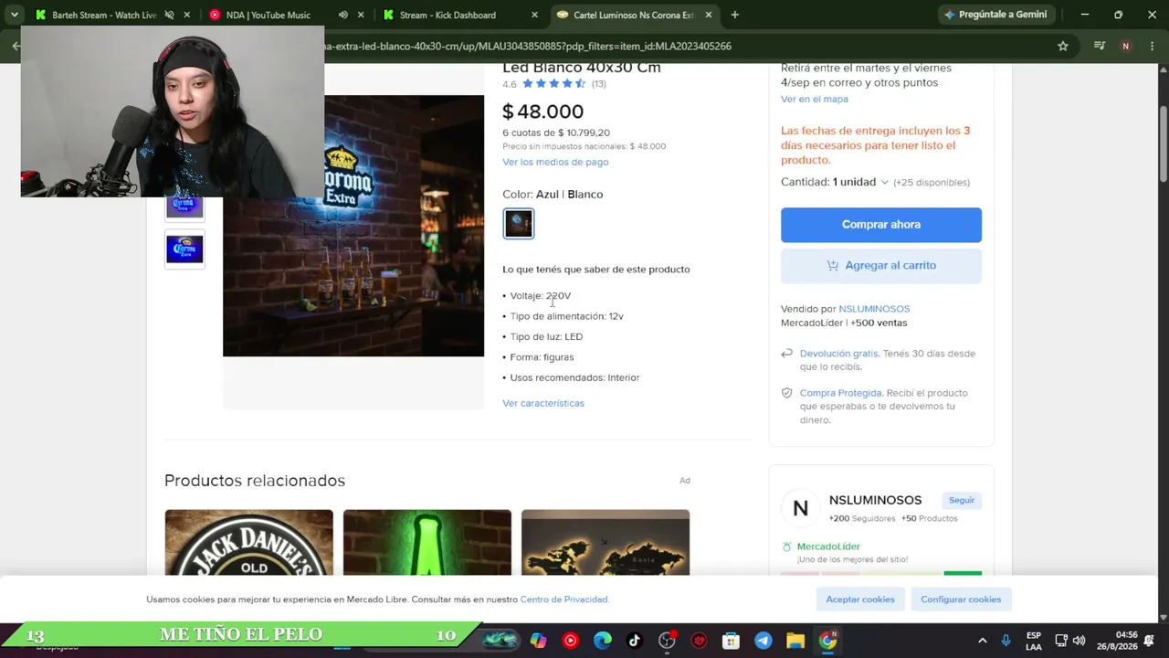Open Ver características link
Image resolution: width=1169 pixels, height=658 pixels.
(543, 403)
